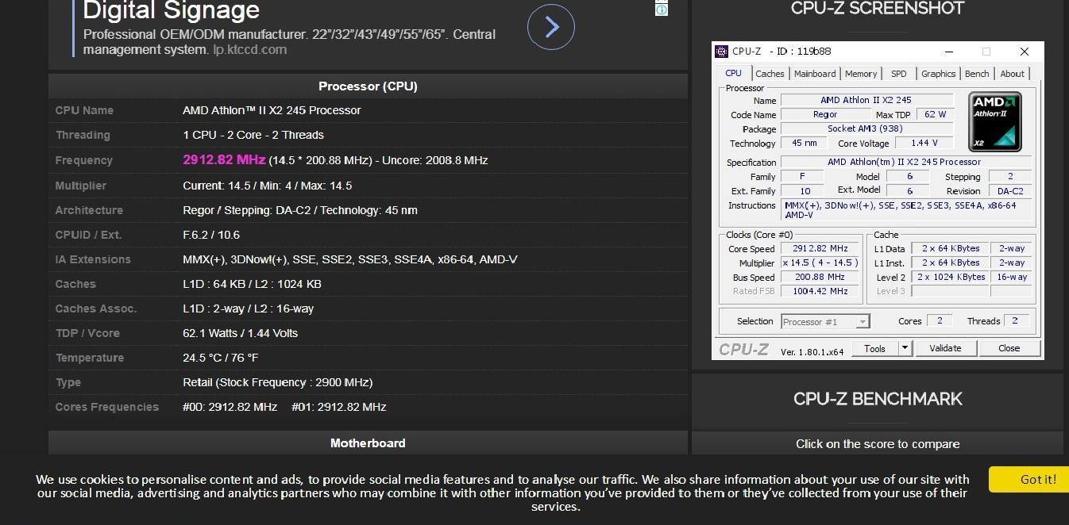This screenshot has height=525, width=1069.
Task: Click the Validate button
Action: pos(945,348)
